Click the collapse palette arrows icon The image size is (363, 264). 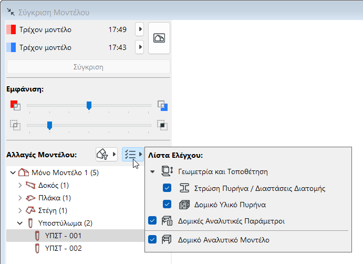click(11, 12)
